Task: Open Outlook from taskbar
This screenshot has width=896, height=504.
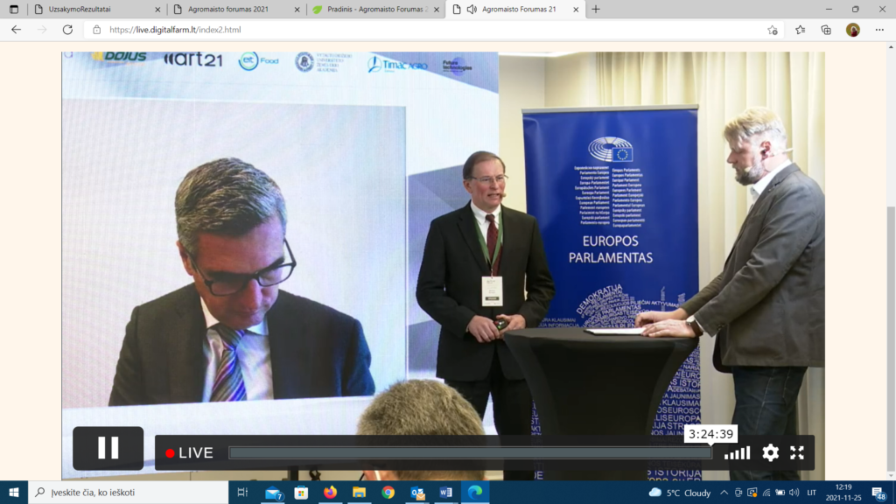Action: (417, 492)
